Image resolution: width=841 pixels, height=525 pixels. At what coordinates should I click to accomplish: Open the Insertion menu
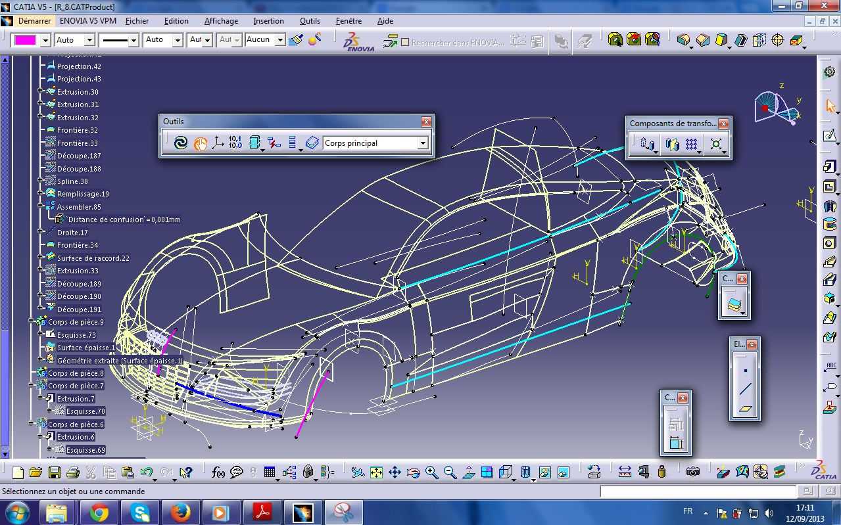pos(269,21)
